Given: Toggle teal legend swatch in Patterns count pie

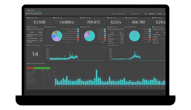Looking at the screenshot, I should tap(78, 29).
